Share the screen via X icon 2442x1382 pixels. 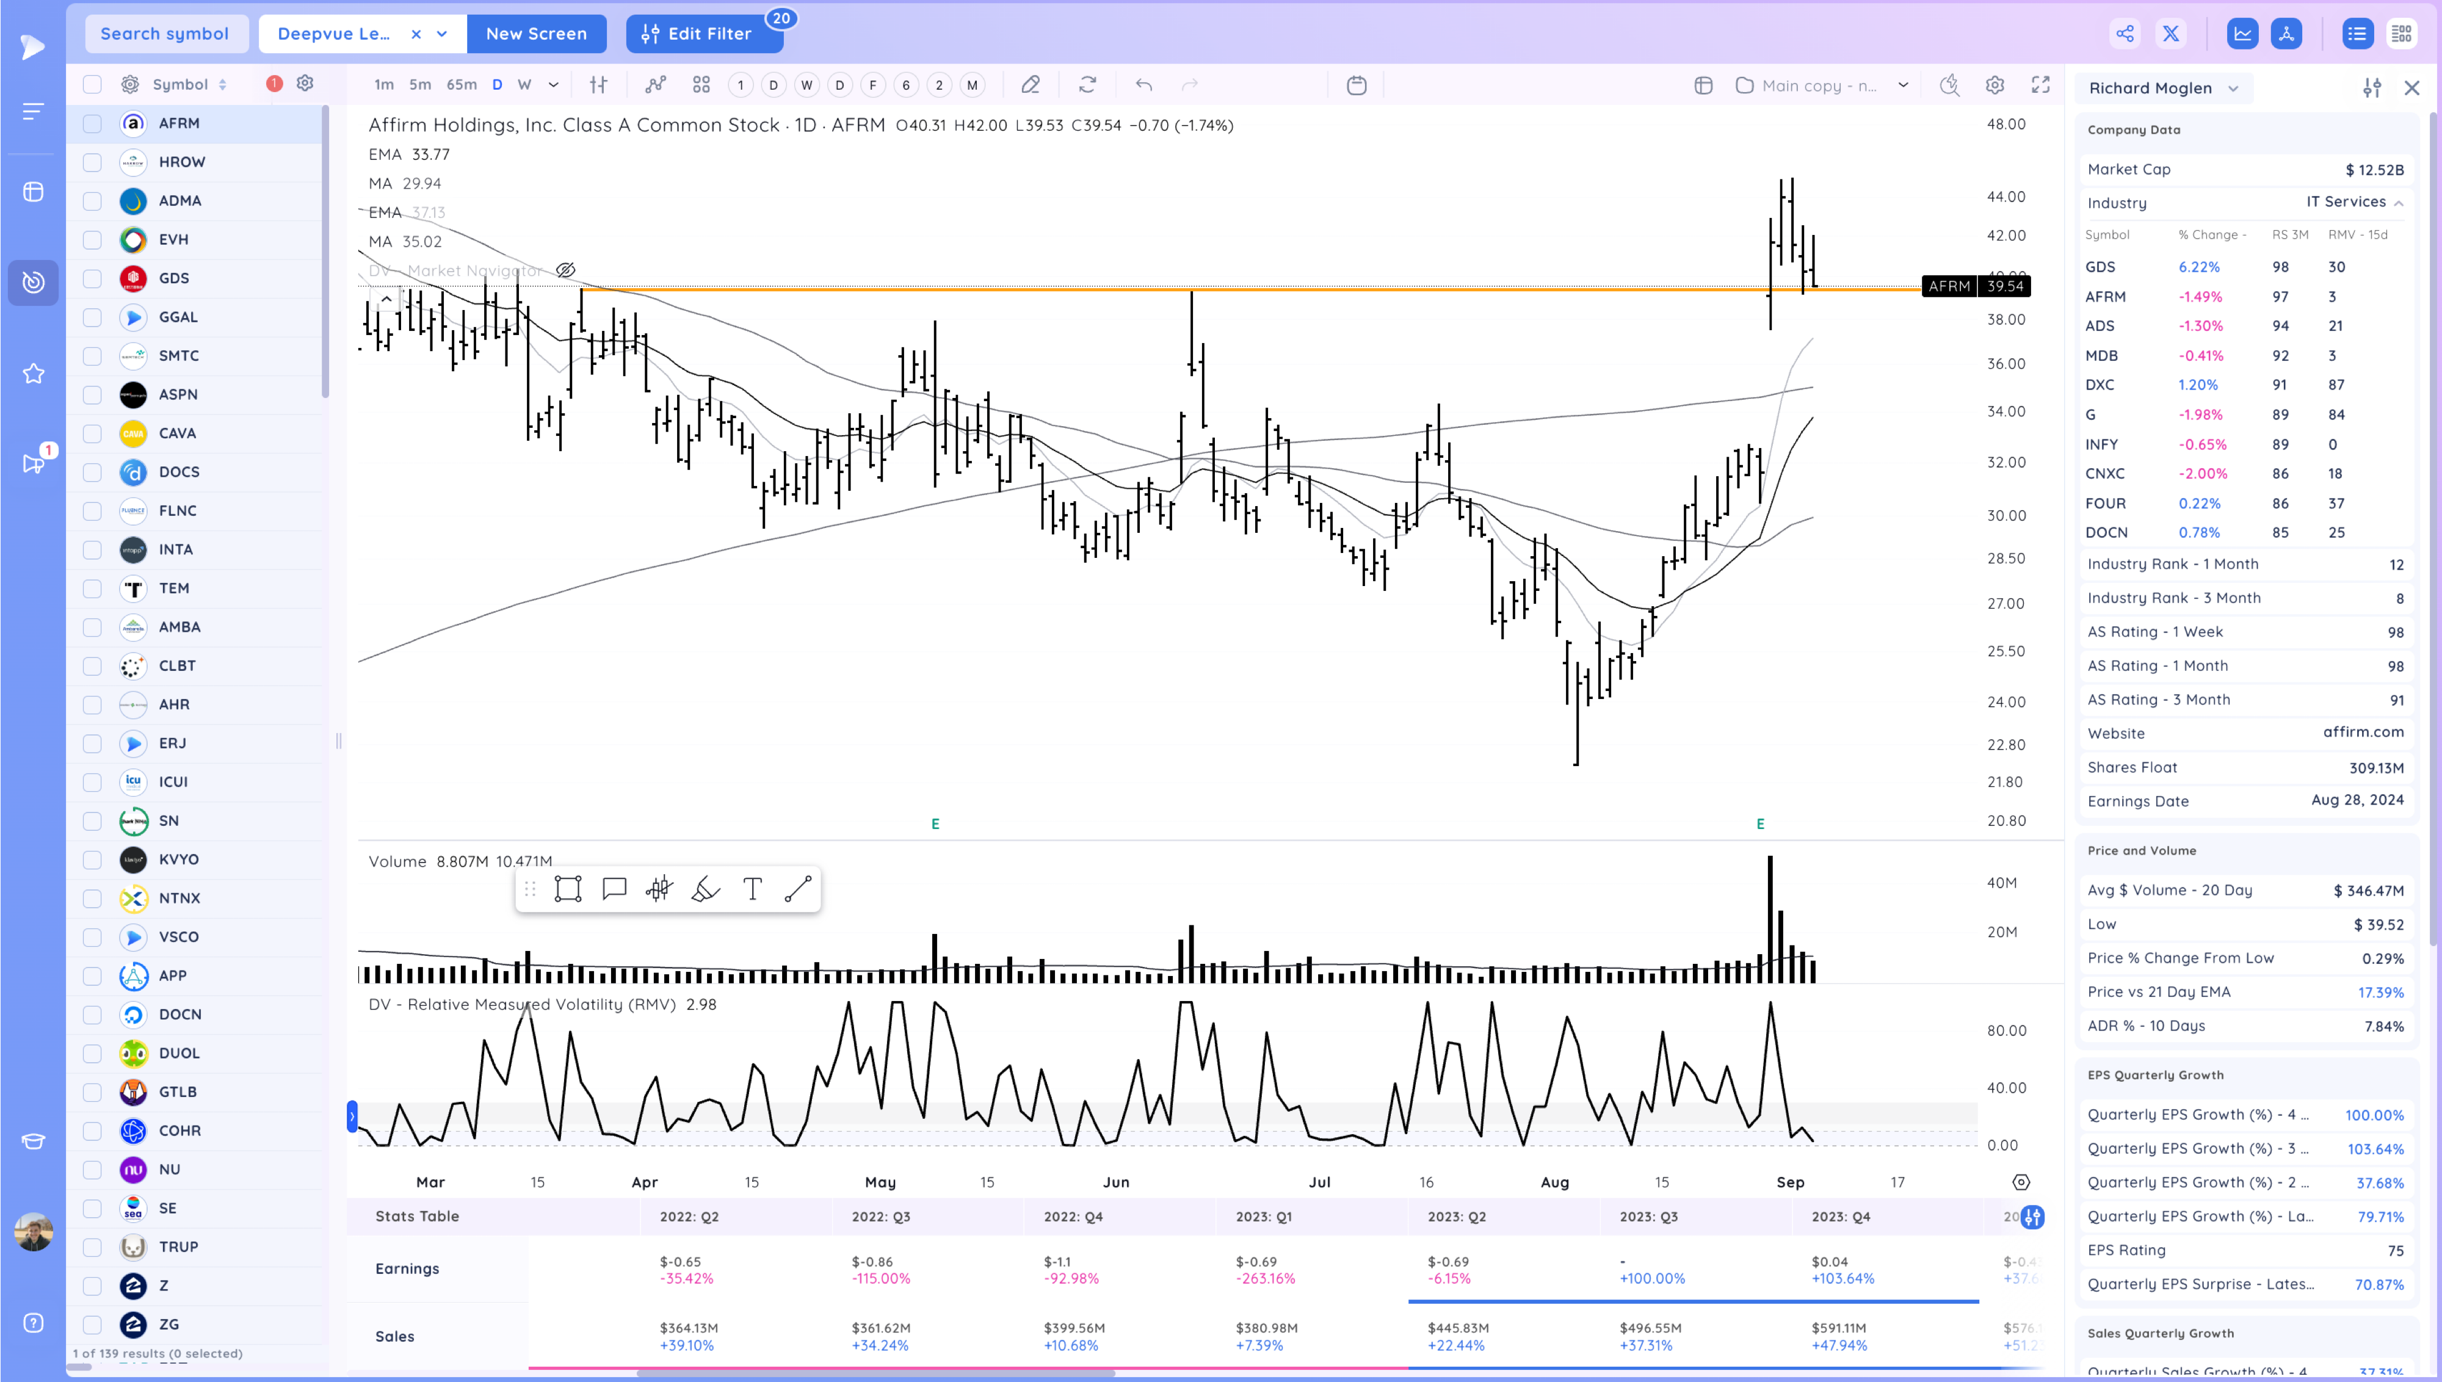click(x=2170, y=33)
